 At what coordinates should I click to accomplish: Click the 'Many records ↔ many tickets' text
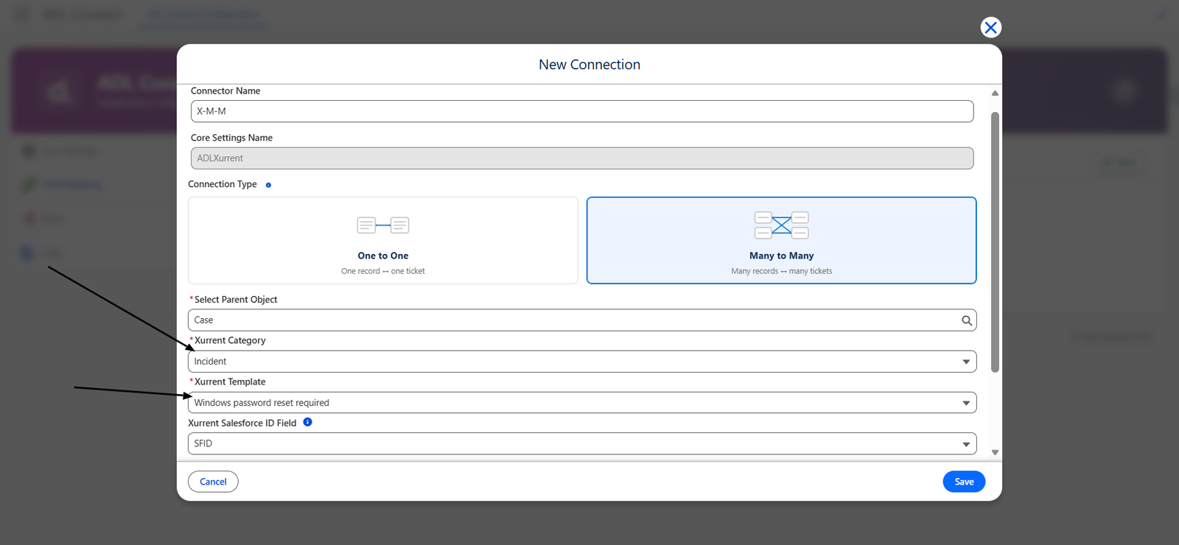click(x=782, y=271)
